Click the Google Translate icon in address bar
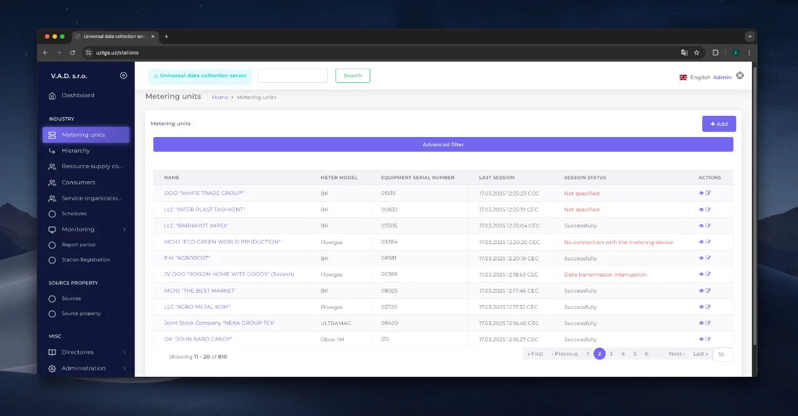Image resolution: width=798 pixels, height=416 pixels. tap(685, 52)
